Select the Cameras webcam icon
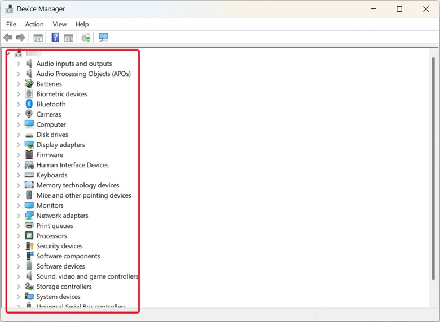The height and width of the screenshot is (322, 440). click(29, 114)
